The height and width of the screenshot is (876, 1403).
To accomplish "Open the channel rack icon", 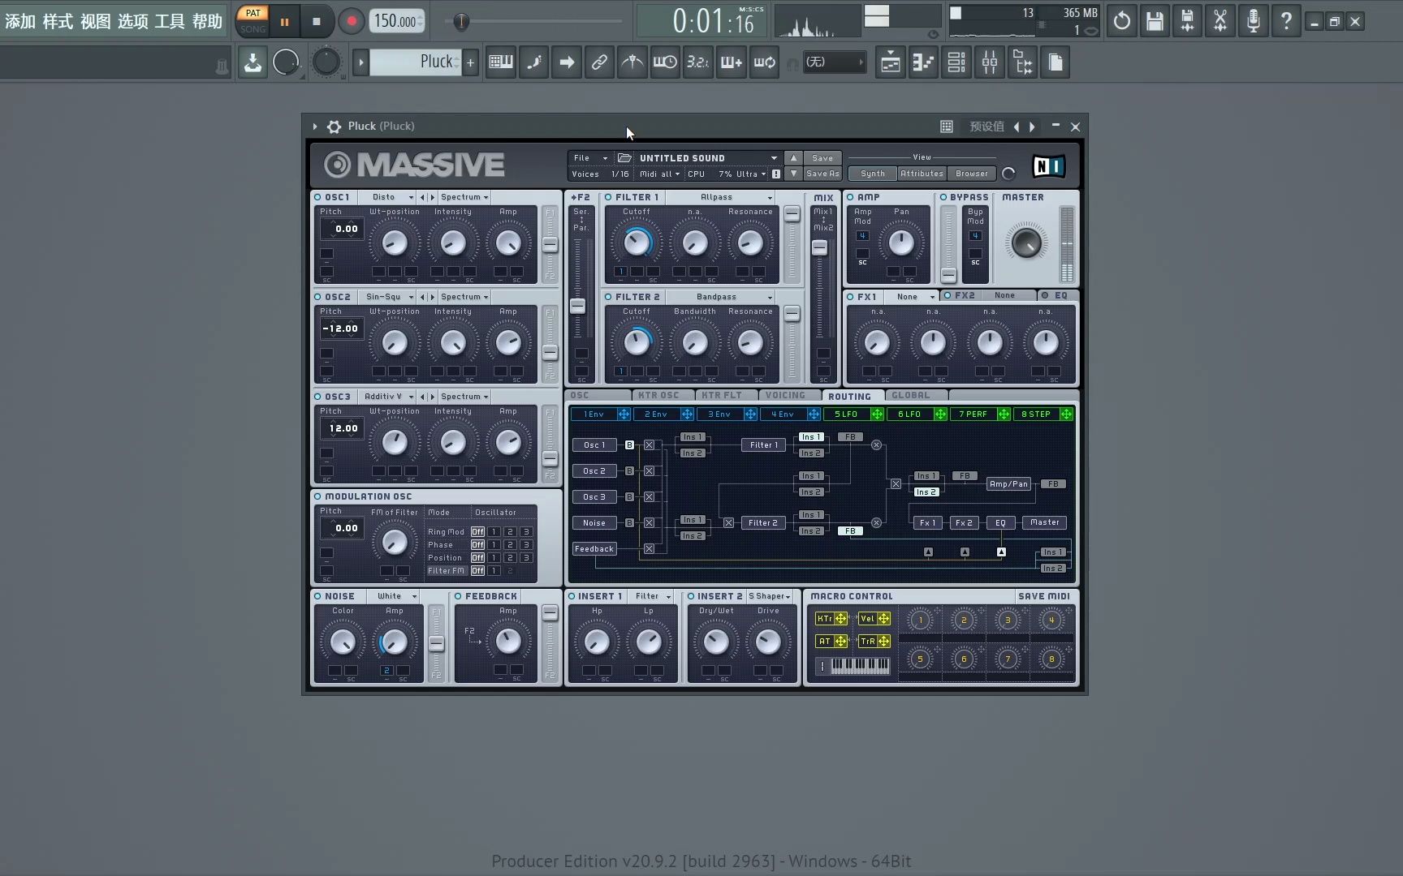I will [956, 62].
